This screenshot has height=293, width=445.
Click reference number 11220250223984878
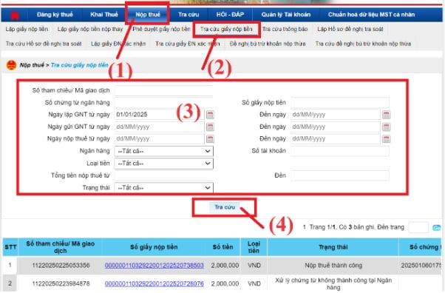(x=61, y=283)
